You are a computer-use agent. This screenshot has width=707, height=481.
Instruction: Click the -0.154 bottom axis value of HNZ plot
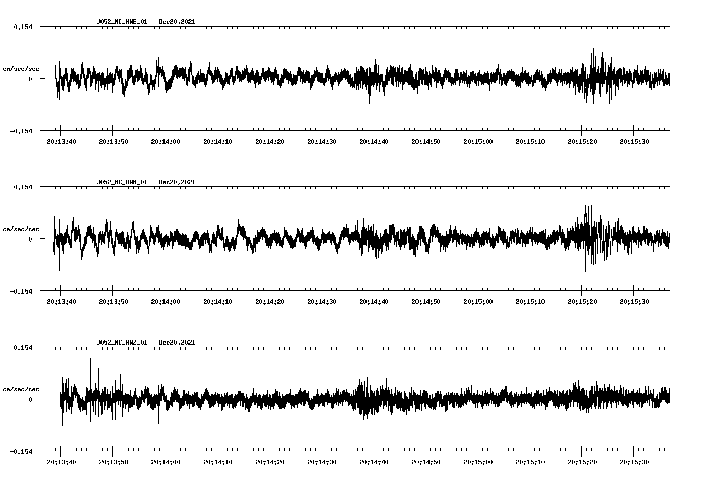tap(21, 452)
